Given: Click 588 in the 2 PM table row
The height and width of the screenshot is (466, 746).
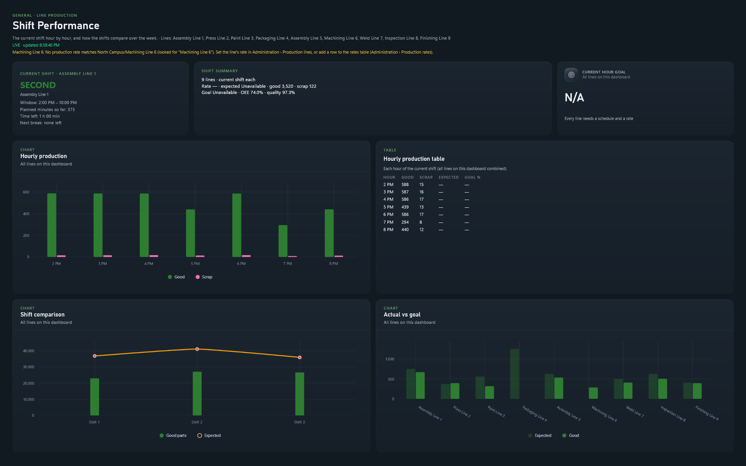Looking at the screenshot, I should click(x=405, y=185).
